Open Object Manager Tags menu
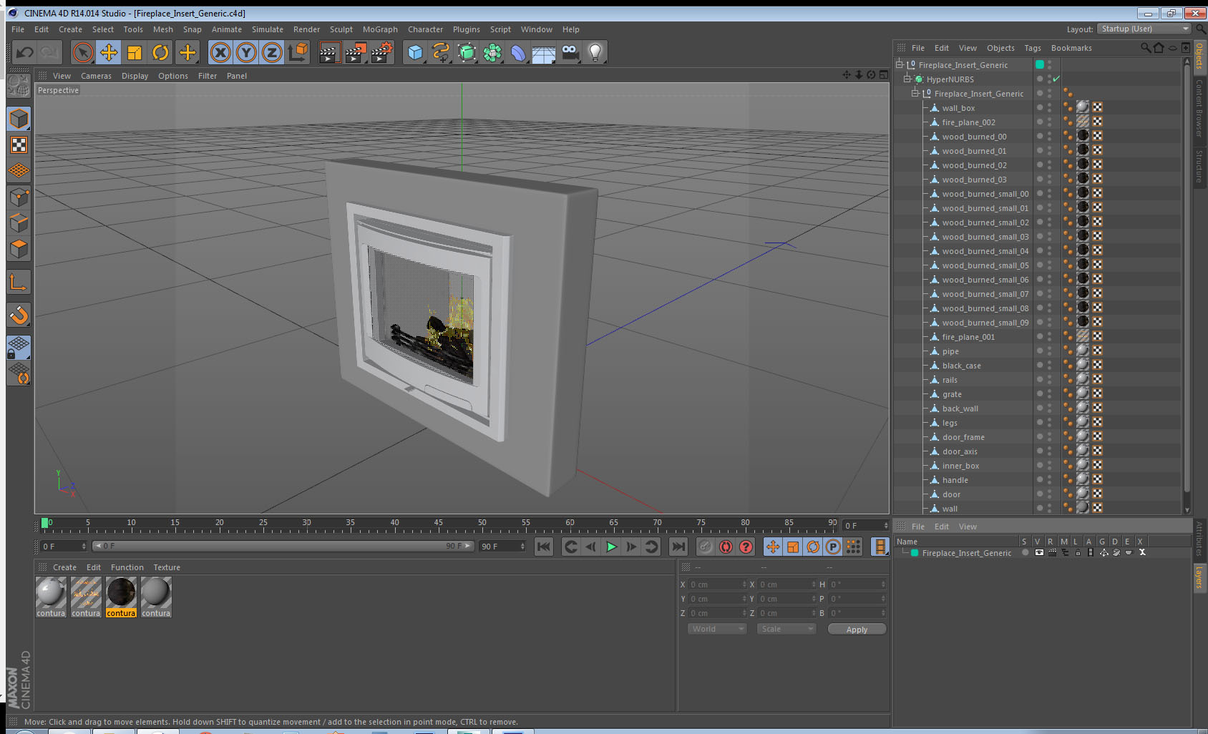Image resolution: width=1208 pixels, height=734 pixels. pyautogui.click(x=1032, y=48)
